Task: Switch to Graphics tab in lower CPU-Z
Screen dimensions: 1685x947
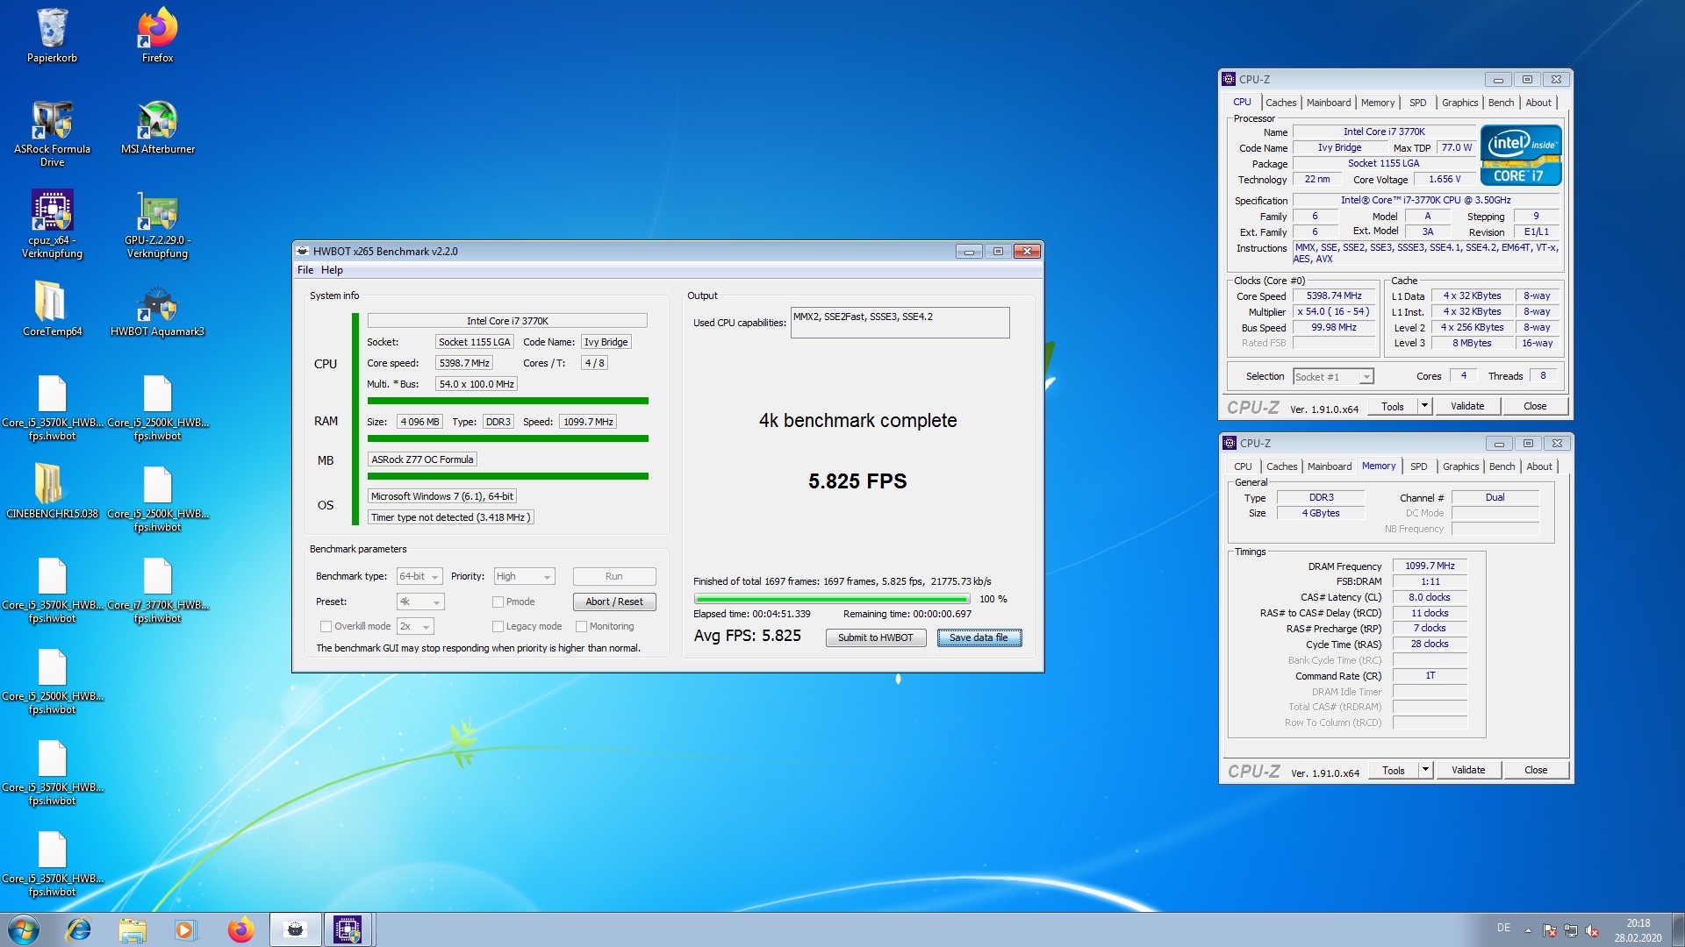Action: (1460, 467)
